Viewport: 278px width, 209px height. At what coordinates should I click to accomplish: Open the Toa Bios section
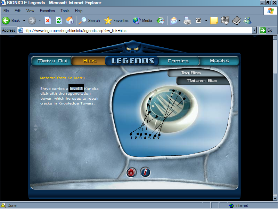191,73
